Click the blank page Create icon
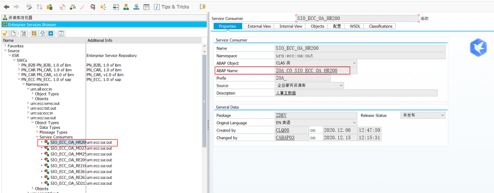 (x=13, y=34)
